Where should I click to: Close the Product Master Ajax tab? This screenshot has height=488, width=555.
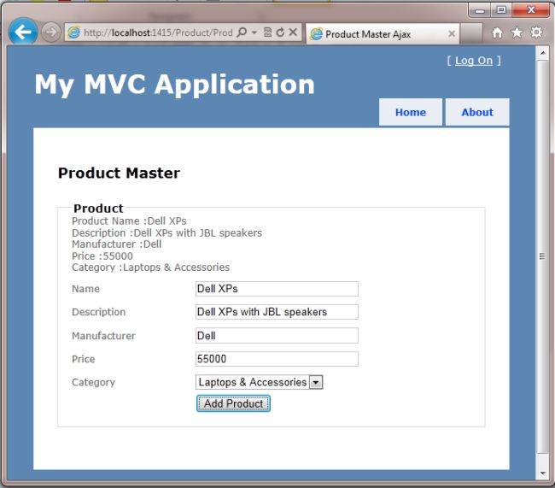coord(452,33)
